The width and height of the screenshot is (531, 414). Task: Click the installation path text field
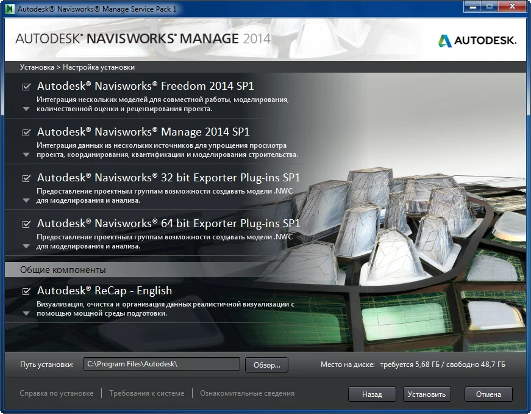pyautogui.click(x=162, y=365)
